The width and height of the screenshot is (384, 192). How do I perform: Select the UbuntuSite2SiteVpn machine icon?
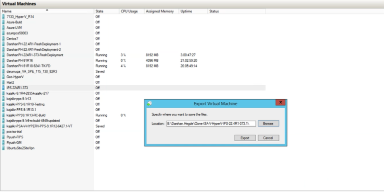coord(3,148)
